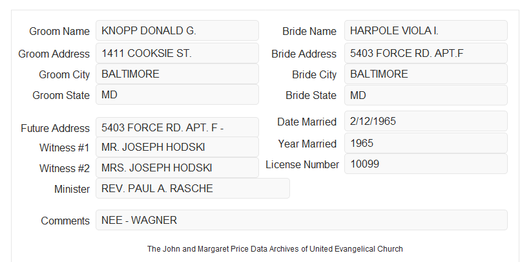Viewport: 520px width, 262px height.
Task: Click the Price Data Archives footer text
Action: point(275,248)
